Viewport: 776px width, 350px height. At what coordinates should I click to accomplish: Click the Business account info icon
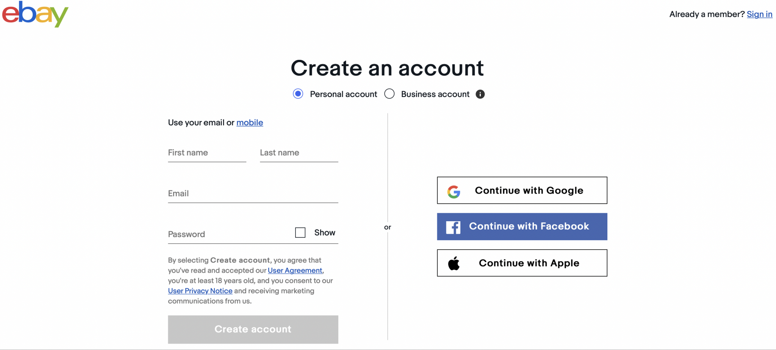coord(480,94)
